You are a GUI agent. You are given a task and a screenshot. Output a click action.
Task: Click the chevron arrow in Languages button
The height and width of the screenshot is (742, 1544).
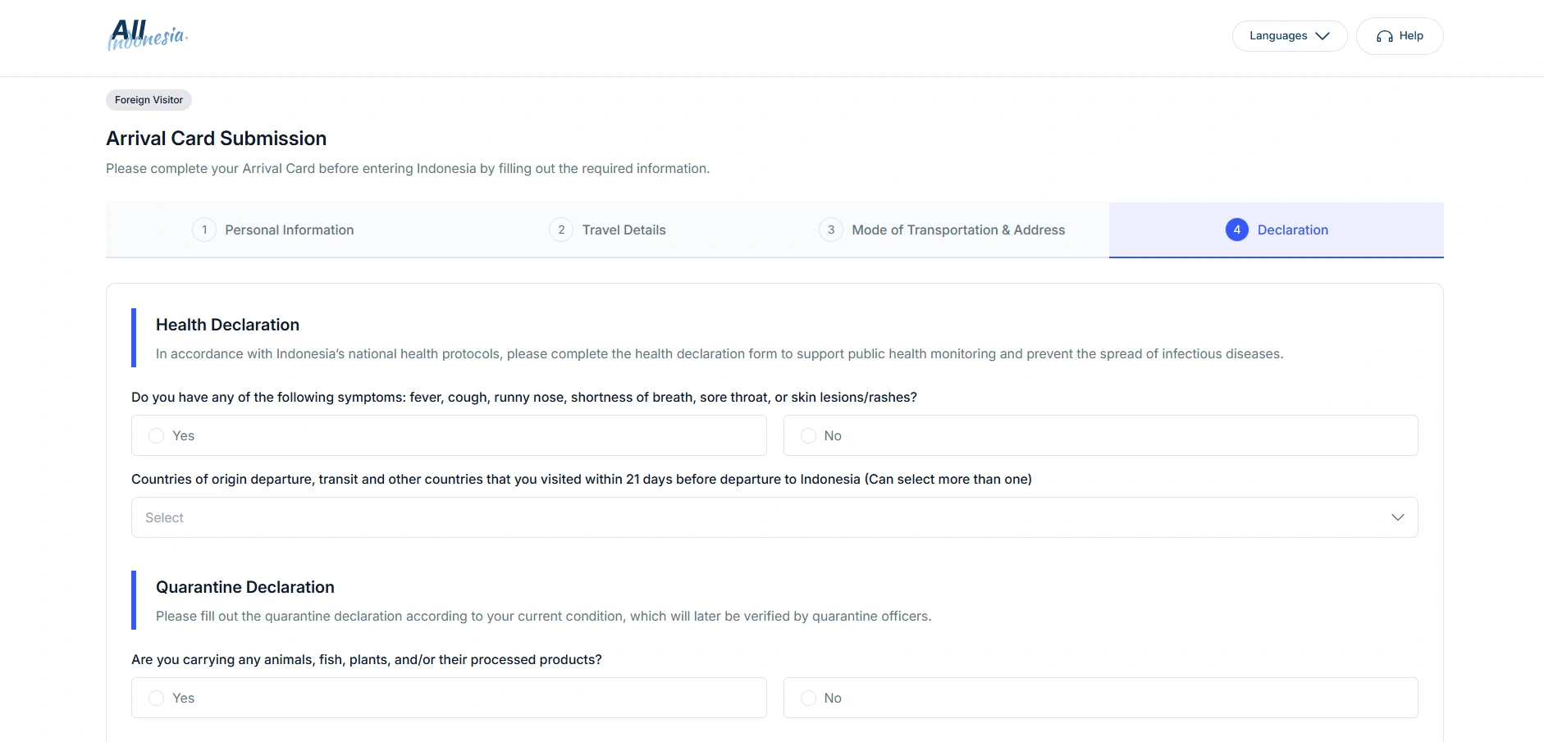pos(1322,36)
